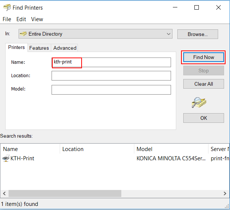Sort results by the Location column header
Screen dimensions: 230x210
click(97, 149)
